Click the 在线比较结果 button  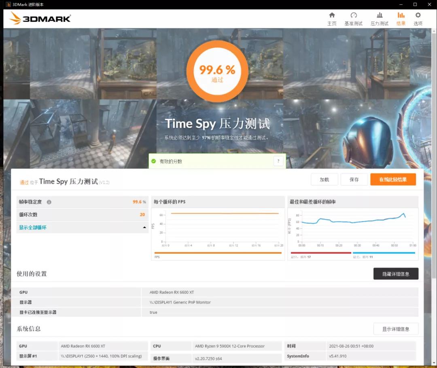click(393, 180)
